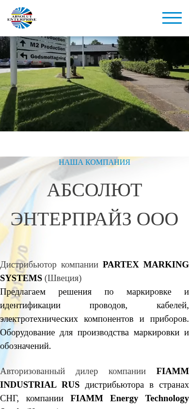Click the bold PARTEX MARKING text
189x409 pixels.
click(146, 265)
